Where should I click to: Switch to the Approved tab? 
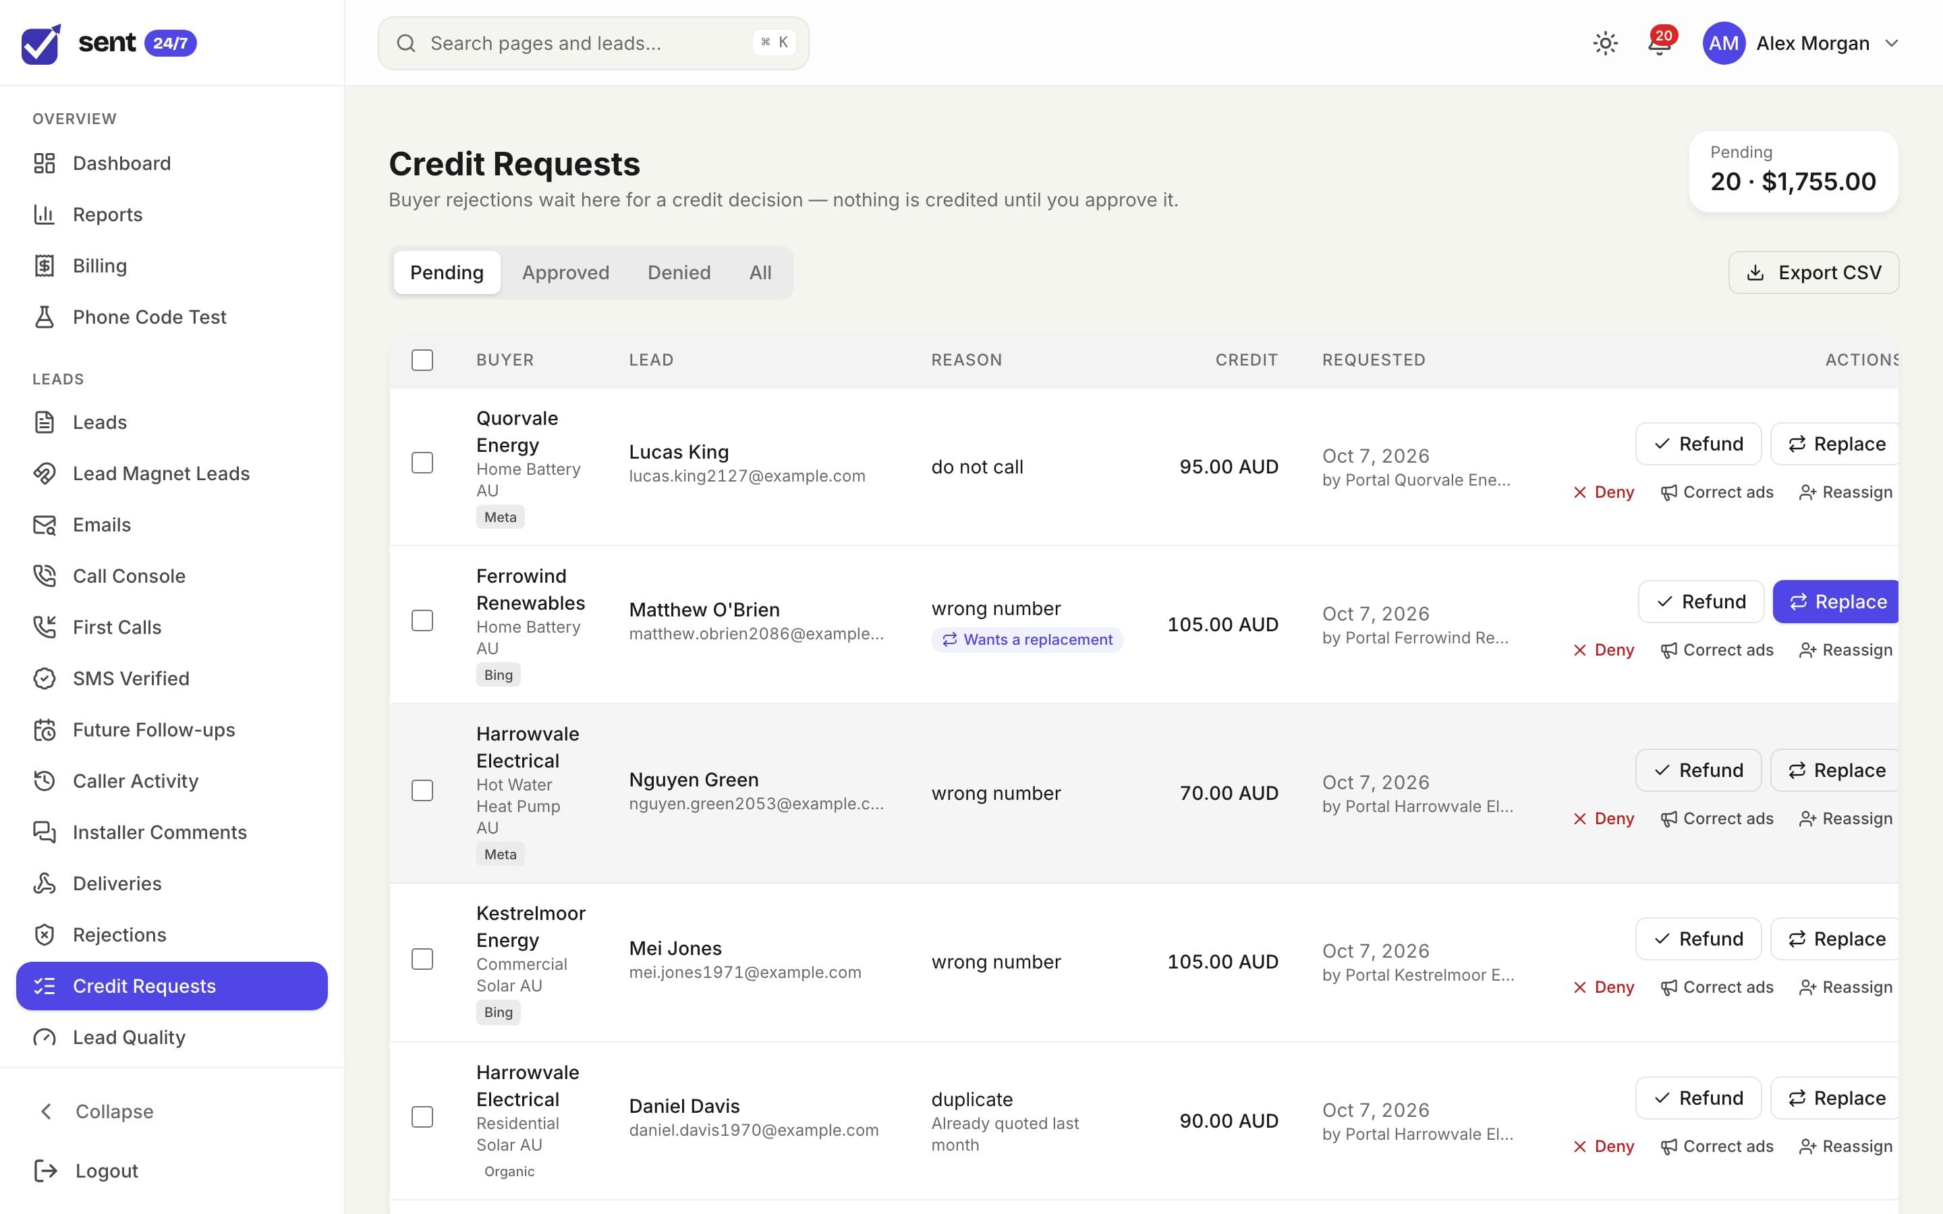(565, 272)
